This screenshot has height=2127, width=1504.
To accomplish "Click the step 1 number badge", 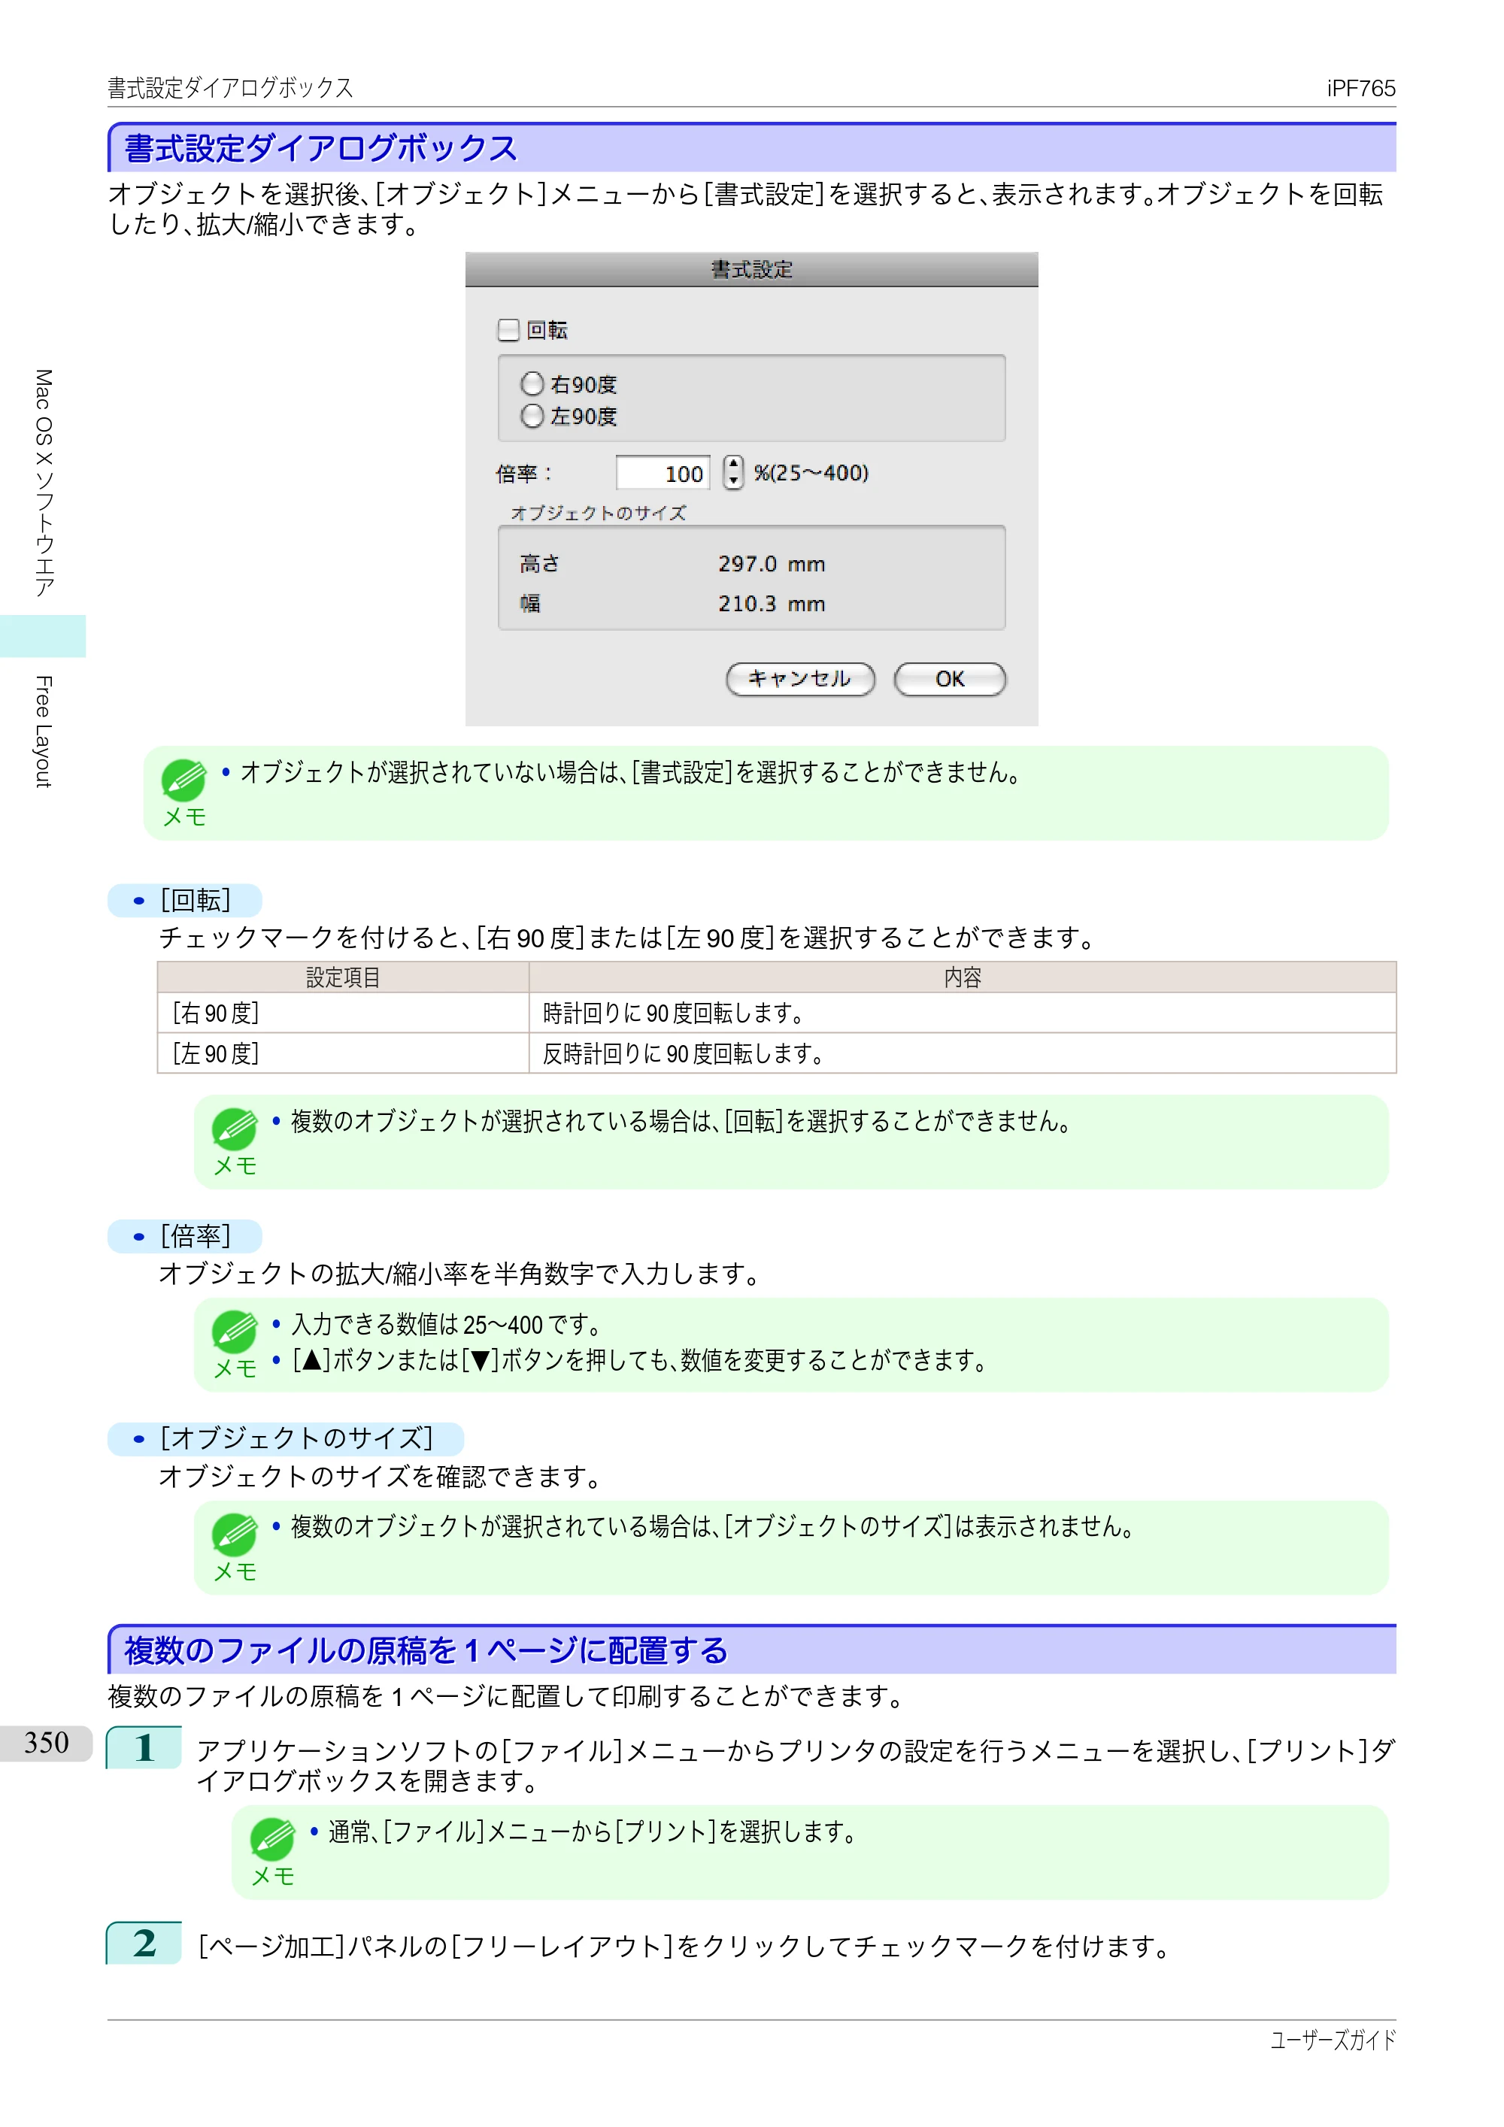I will point(144,1747).
